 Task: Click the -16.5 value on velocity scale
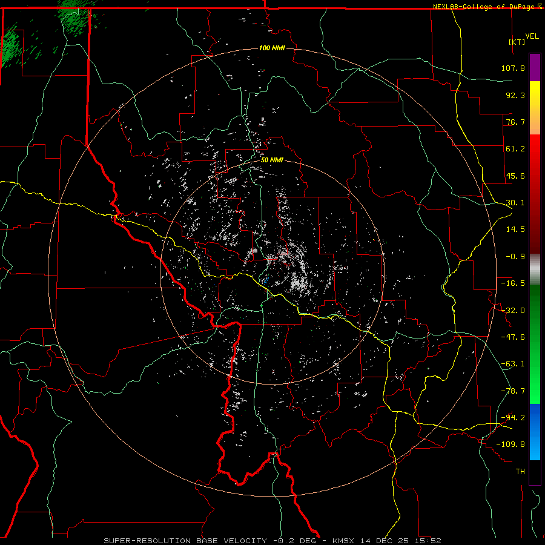click(513, 283)
